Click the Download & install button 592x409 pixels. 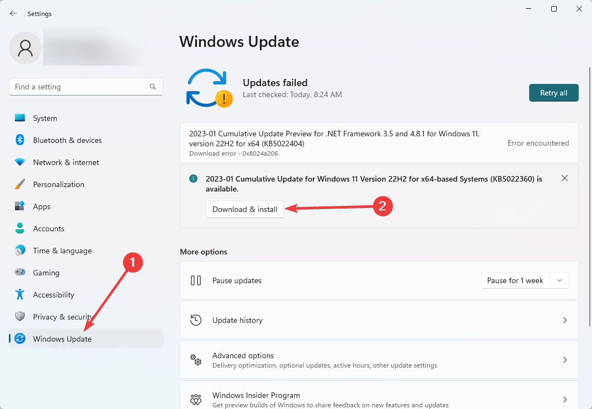244,209
